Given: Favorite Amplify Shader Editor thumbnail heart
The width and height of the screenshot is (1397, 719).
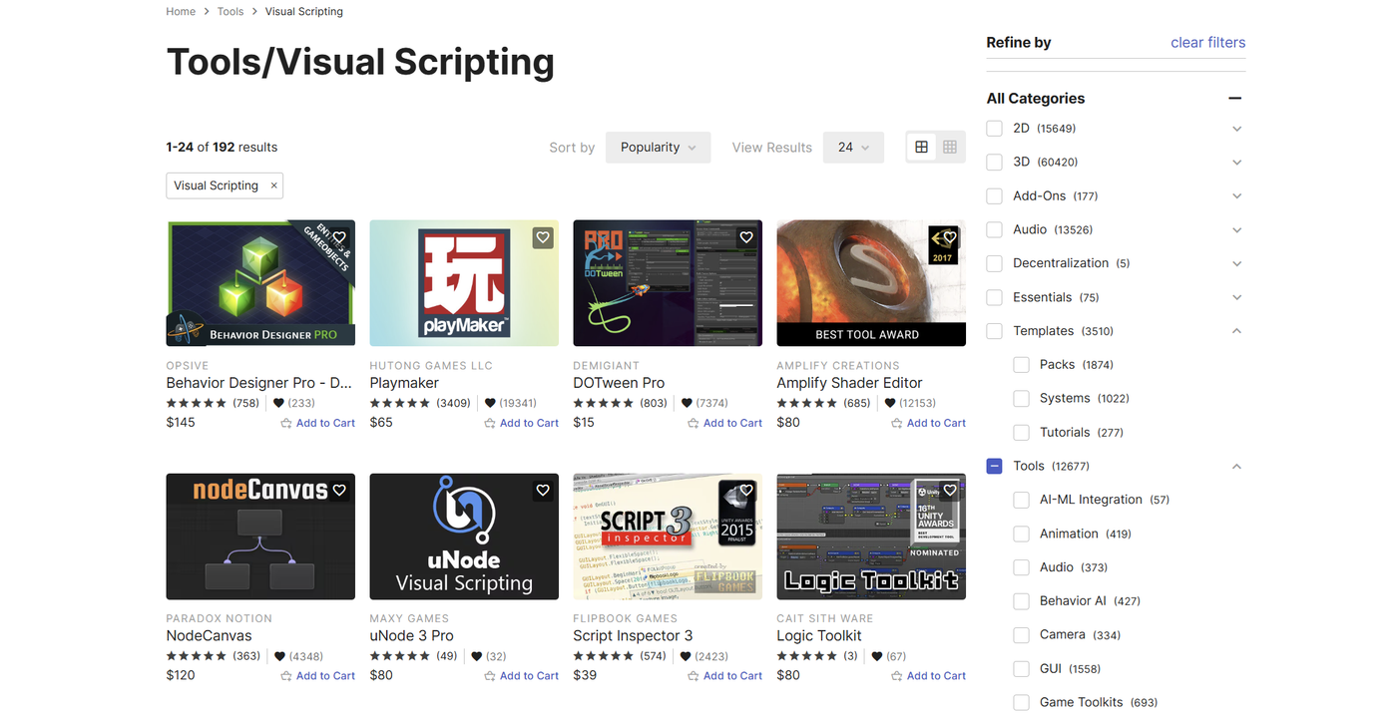Looking at the screenshot, I should [x=950, y=237].
